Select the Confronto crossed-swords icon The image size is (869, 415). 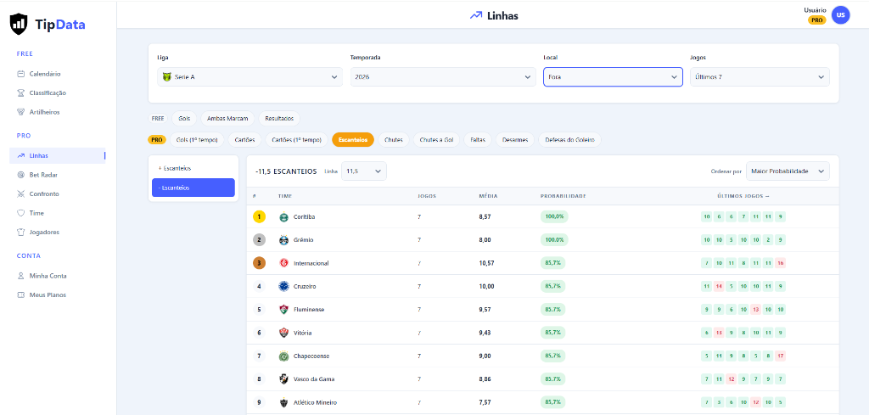coord(20,194)
